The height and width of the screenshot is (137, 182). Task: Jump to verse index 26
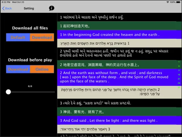coord(179,83)
